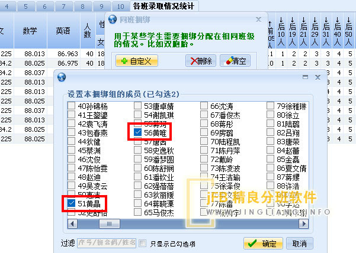Click the 65马俊杰 list entry
The width and height of the screenshot is (356, 253).
[159, 213]
